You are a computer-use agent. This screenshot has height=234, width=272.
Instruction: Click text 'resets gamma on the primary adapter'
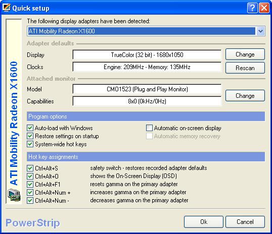(134, 184)
